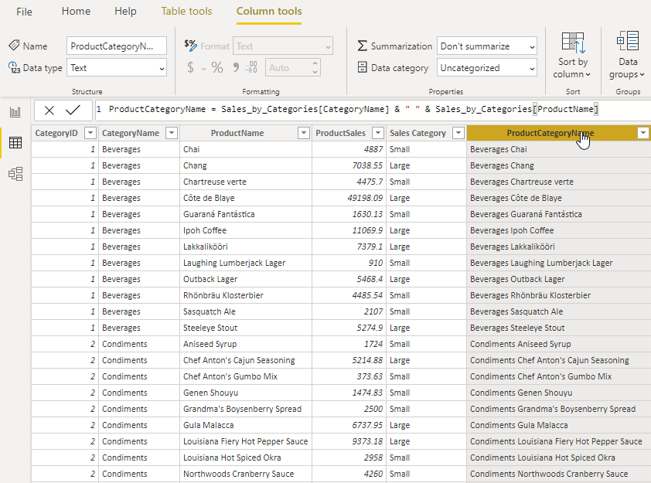Switch to the Table tools tab
The width and height of the screenshot is (651, 483).
pos(187,12)
